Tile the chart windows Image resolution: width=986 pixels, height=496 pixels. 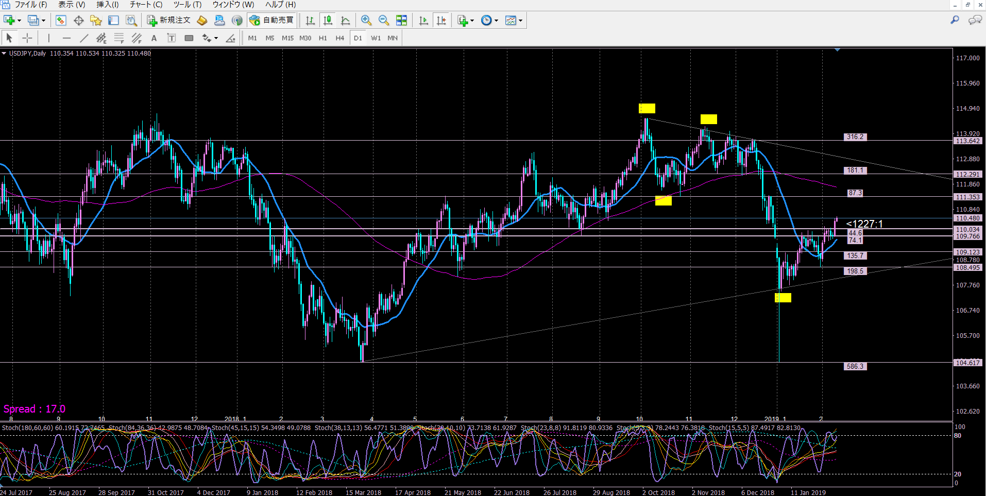[401, 20]
